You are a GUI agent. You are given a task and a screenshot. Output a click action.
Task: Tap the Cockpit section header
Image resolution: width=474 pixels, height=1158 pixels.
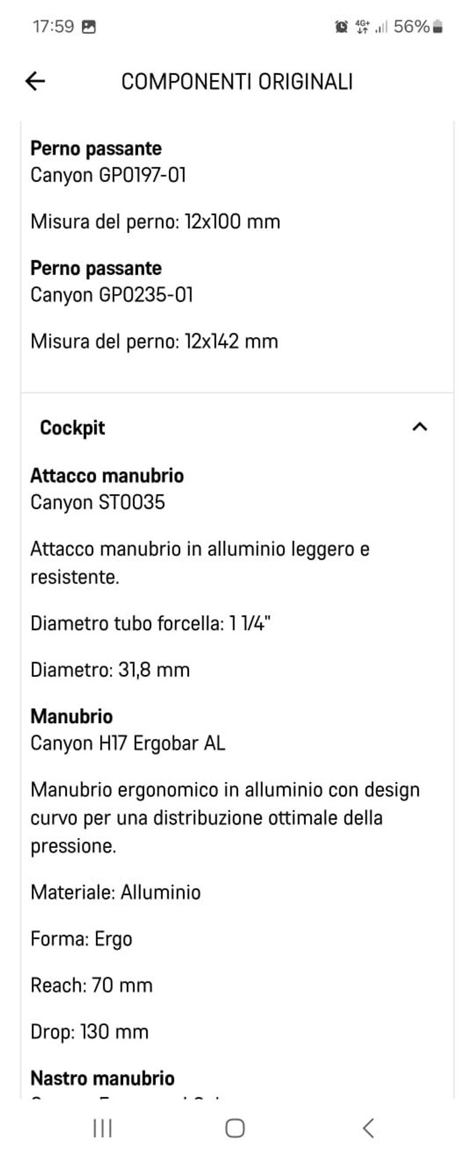[x=73, y=428]
